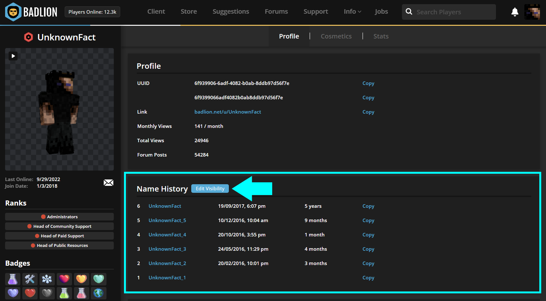546x301 pixels.
Task: Click the Players Online counter
Action: pos(92,12)
